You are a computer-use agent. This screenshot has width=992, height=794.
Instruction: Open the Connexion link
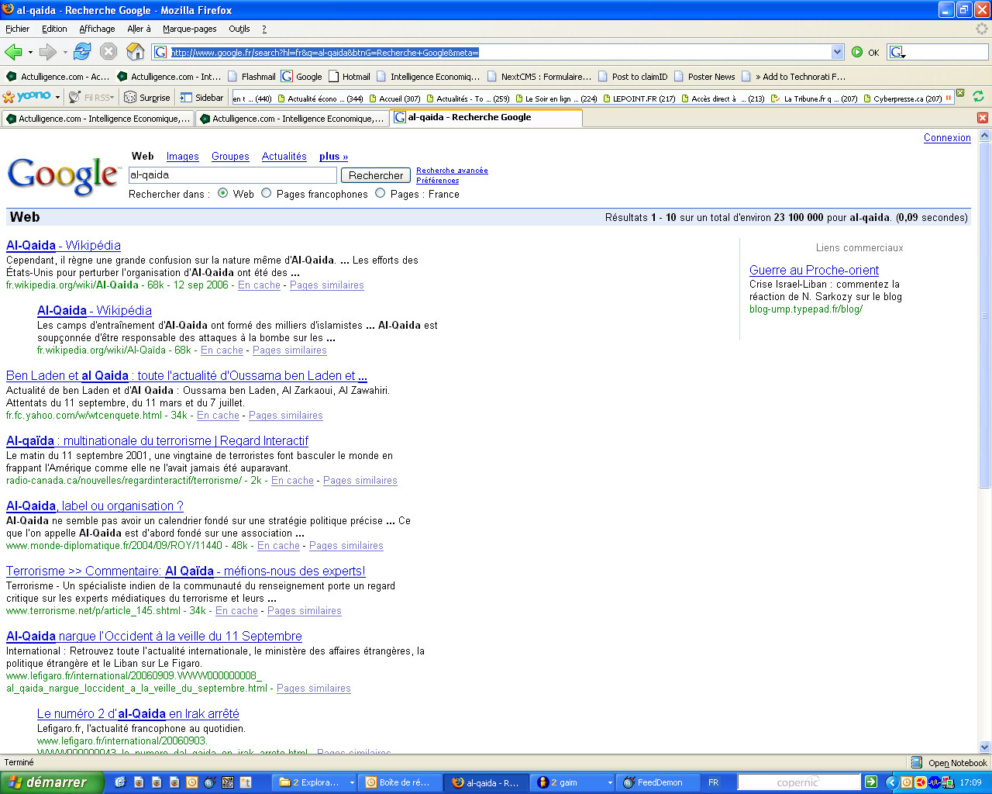947,138
